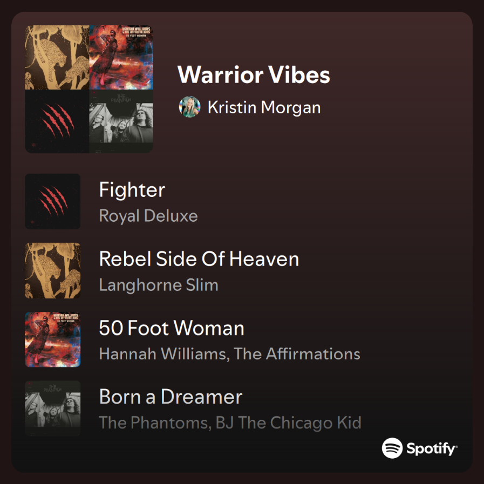
Task: Click The Phantoms band photo in collage
Action: [x=121, y=121]
